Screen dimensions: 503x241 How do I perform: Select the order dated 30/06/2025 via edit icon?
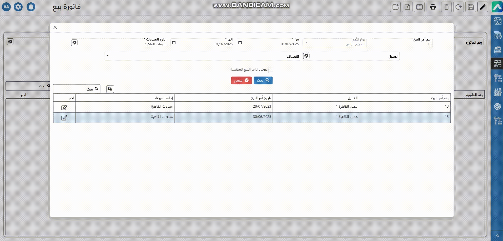64,118
